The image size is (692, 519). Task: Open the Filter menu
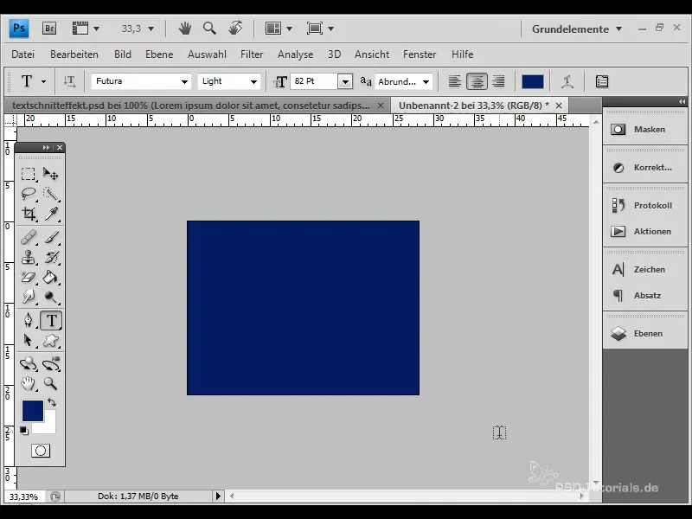coord(252,54)
